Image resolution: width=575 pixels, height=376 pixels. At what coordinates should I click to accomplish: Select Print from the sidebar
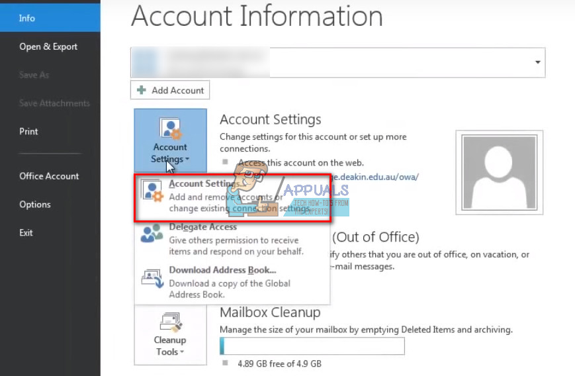pyautogui.click(x=28, y=131)
